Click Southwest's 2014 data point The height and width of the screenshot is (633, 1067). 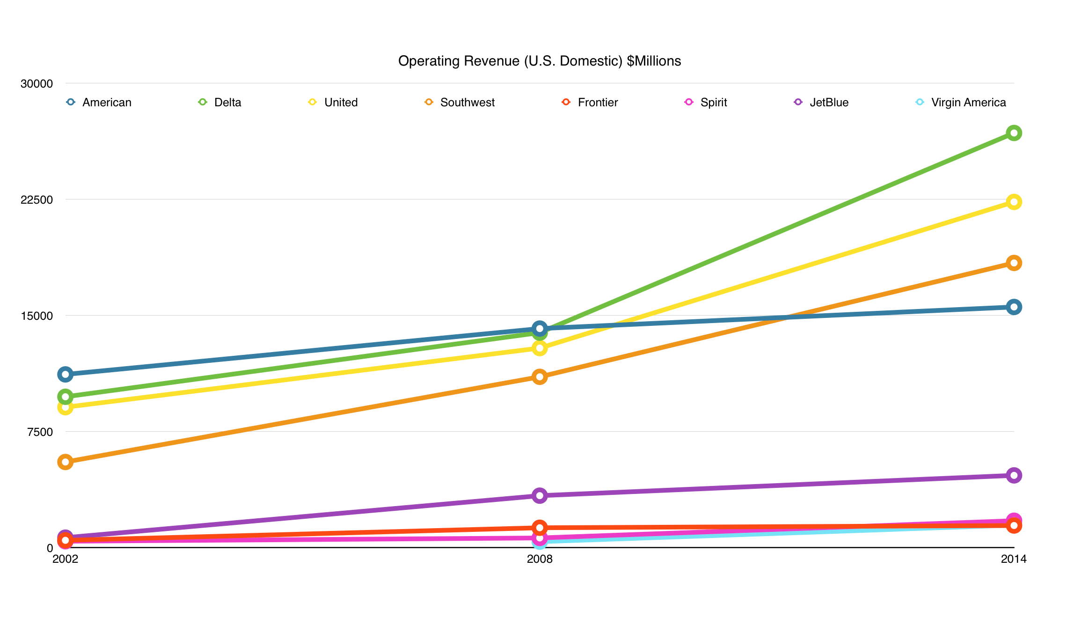[x=1014, y=263]
